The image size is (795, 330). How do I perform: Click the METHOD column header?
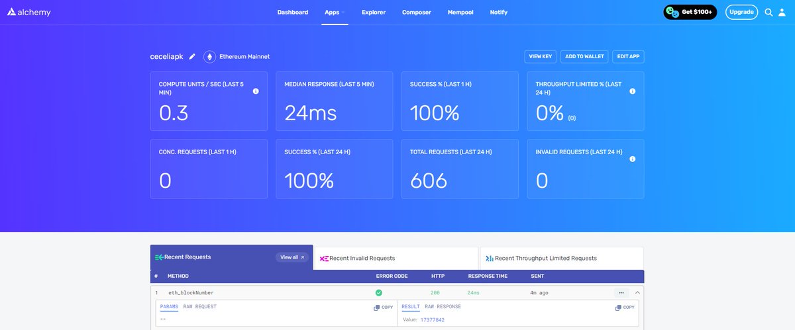pyautogui.click(x=178, y=276)
